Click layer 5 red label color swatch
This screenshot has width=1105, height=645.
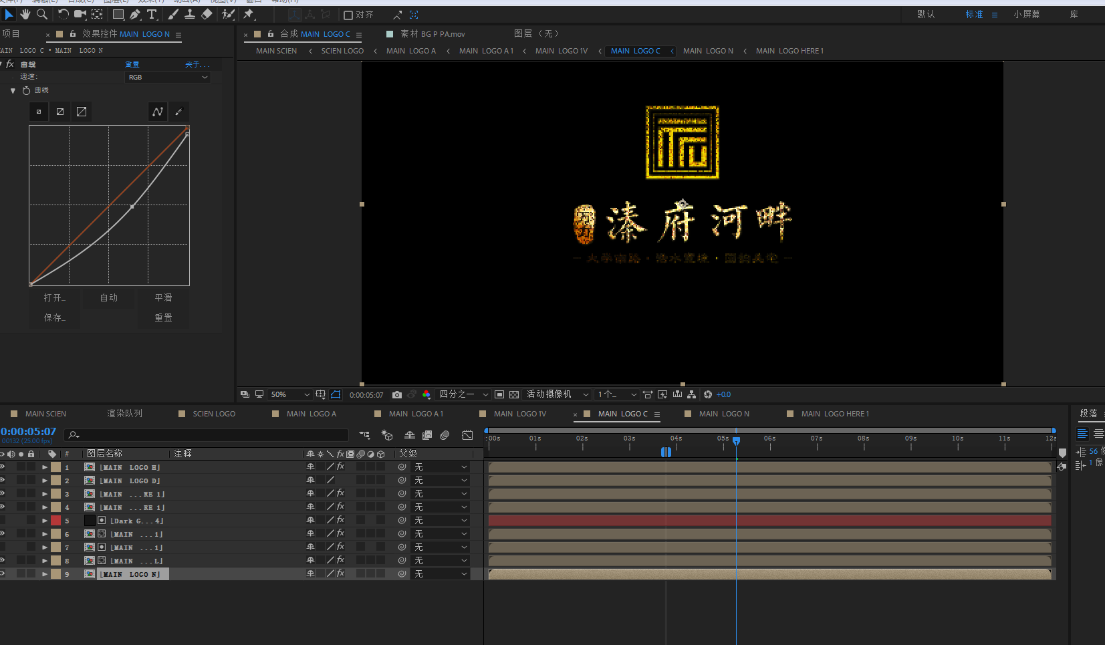click(x=56, y=520)
